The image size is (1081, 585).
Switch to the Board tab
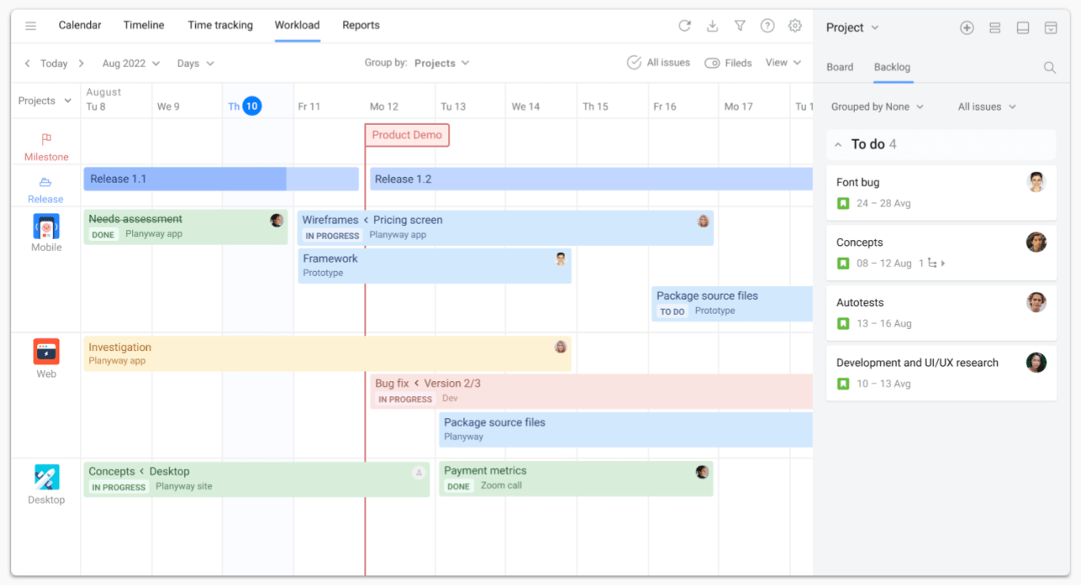839,67
